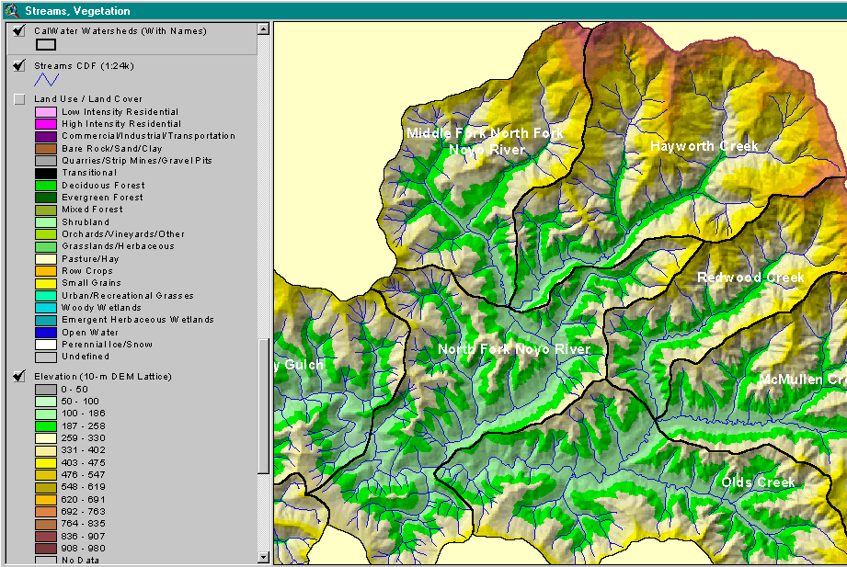Image resolution: width=847 pixels, height=567 pixels.
Task: Click the Hayworth Creek map label
Action: (704, 146)
